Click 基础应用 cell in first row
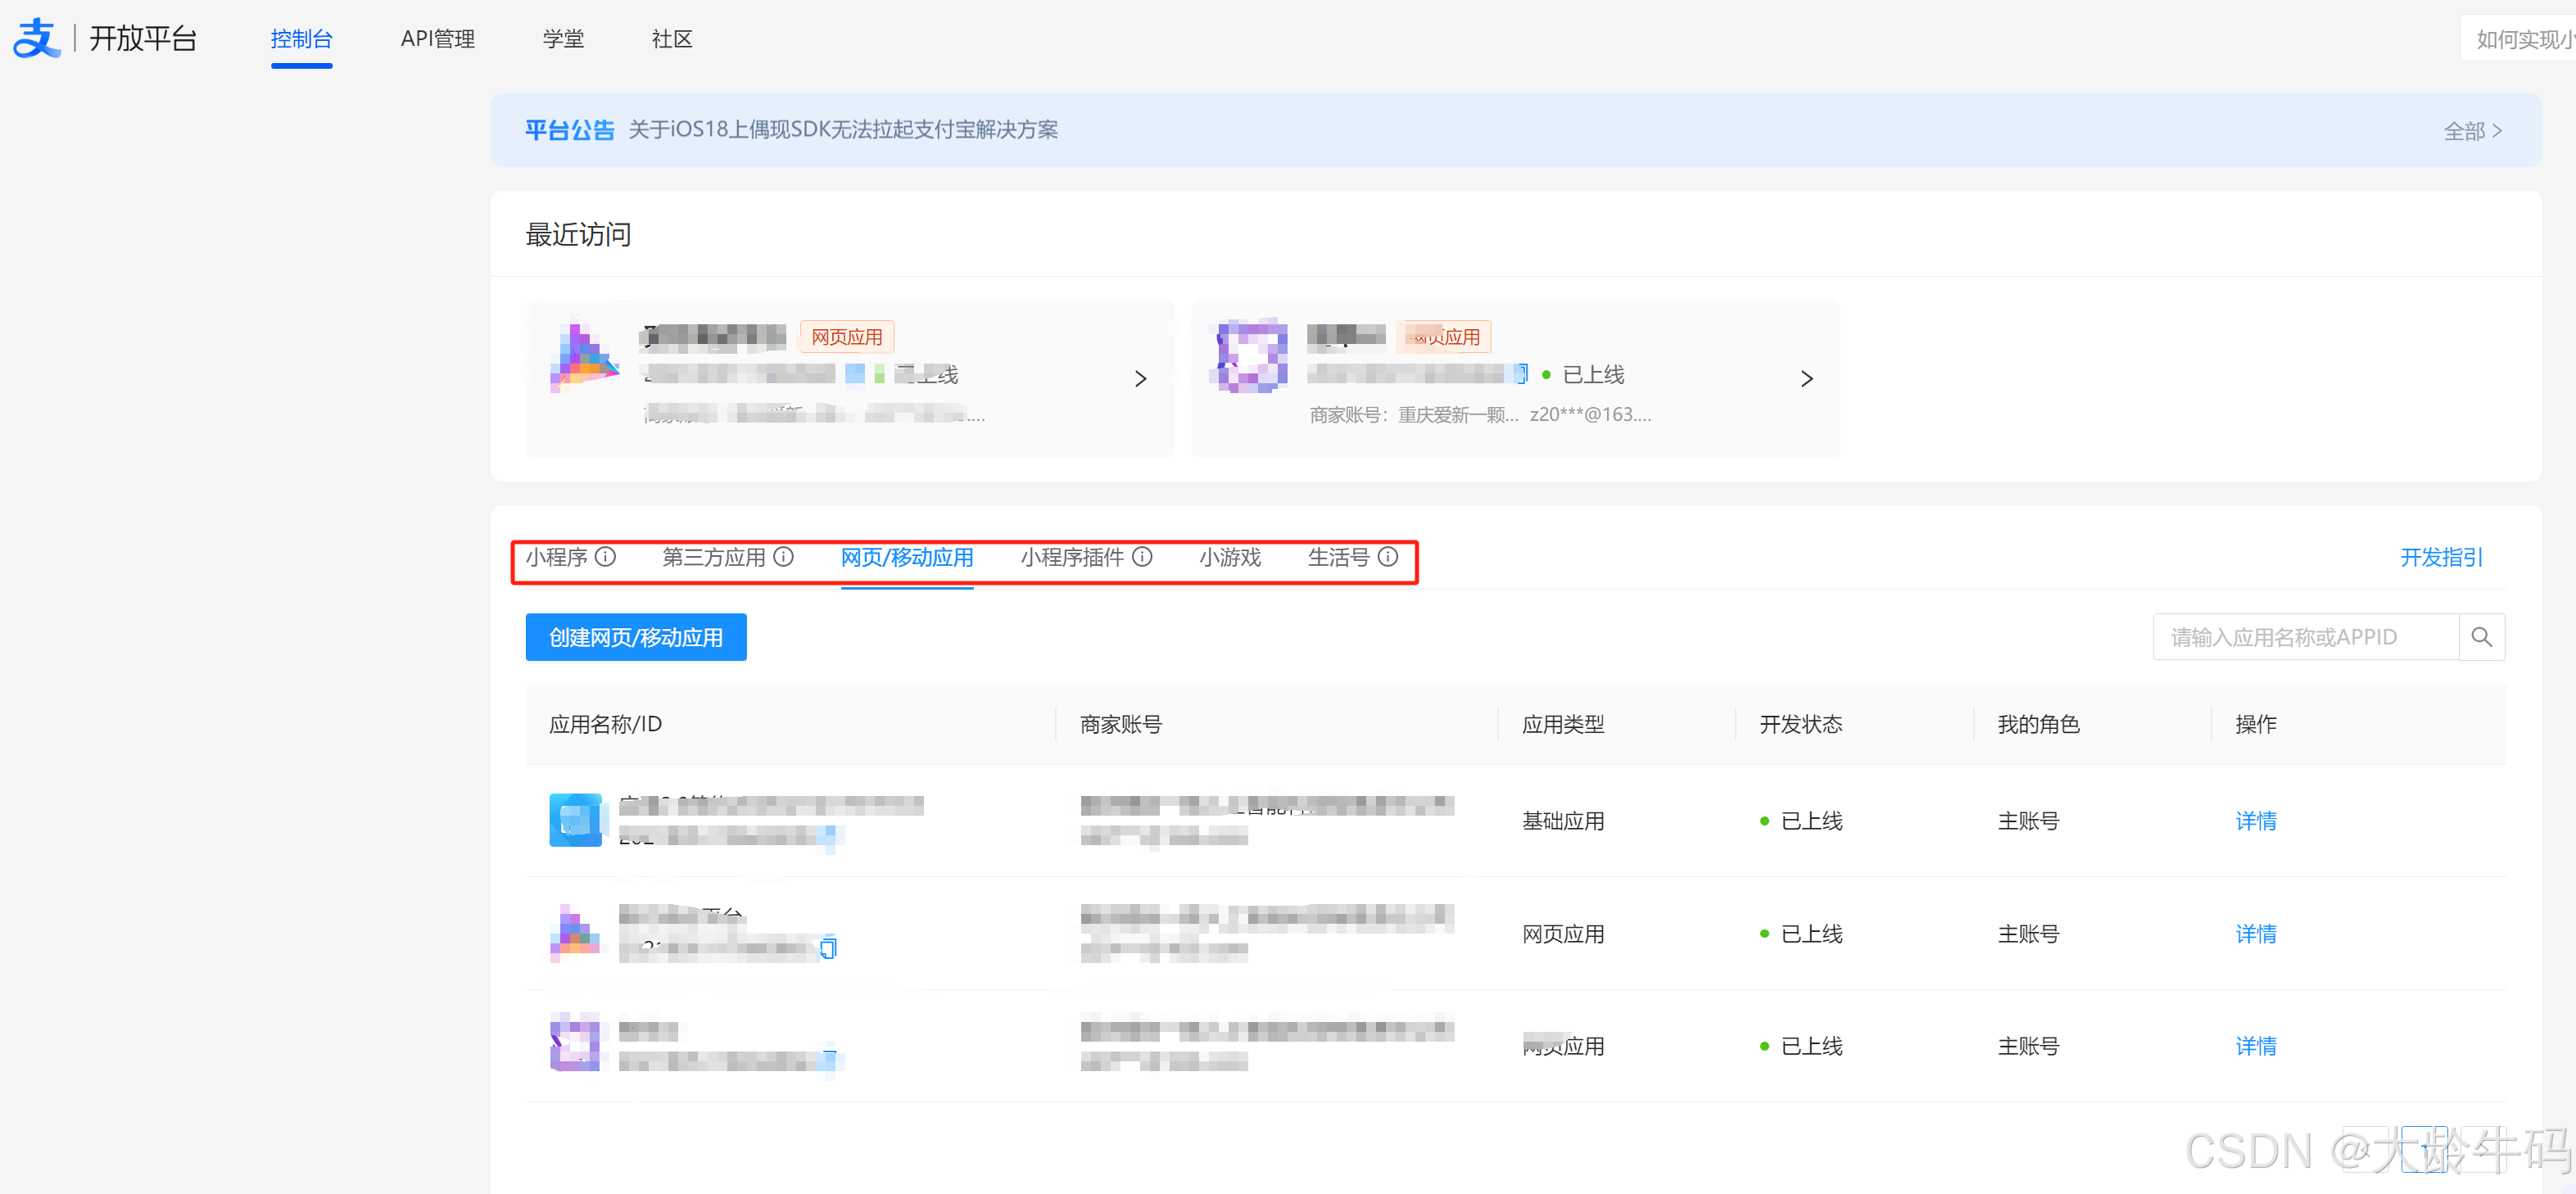Image resolution: width=2576 pixels, height=1194 pixels. click(x=1562, y=821)
